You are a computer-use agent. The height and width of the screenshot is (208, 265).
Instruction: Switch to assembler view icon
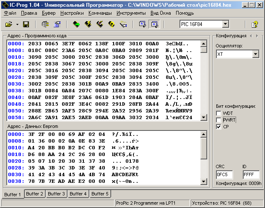click(142, 24)
